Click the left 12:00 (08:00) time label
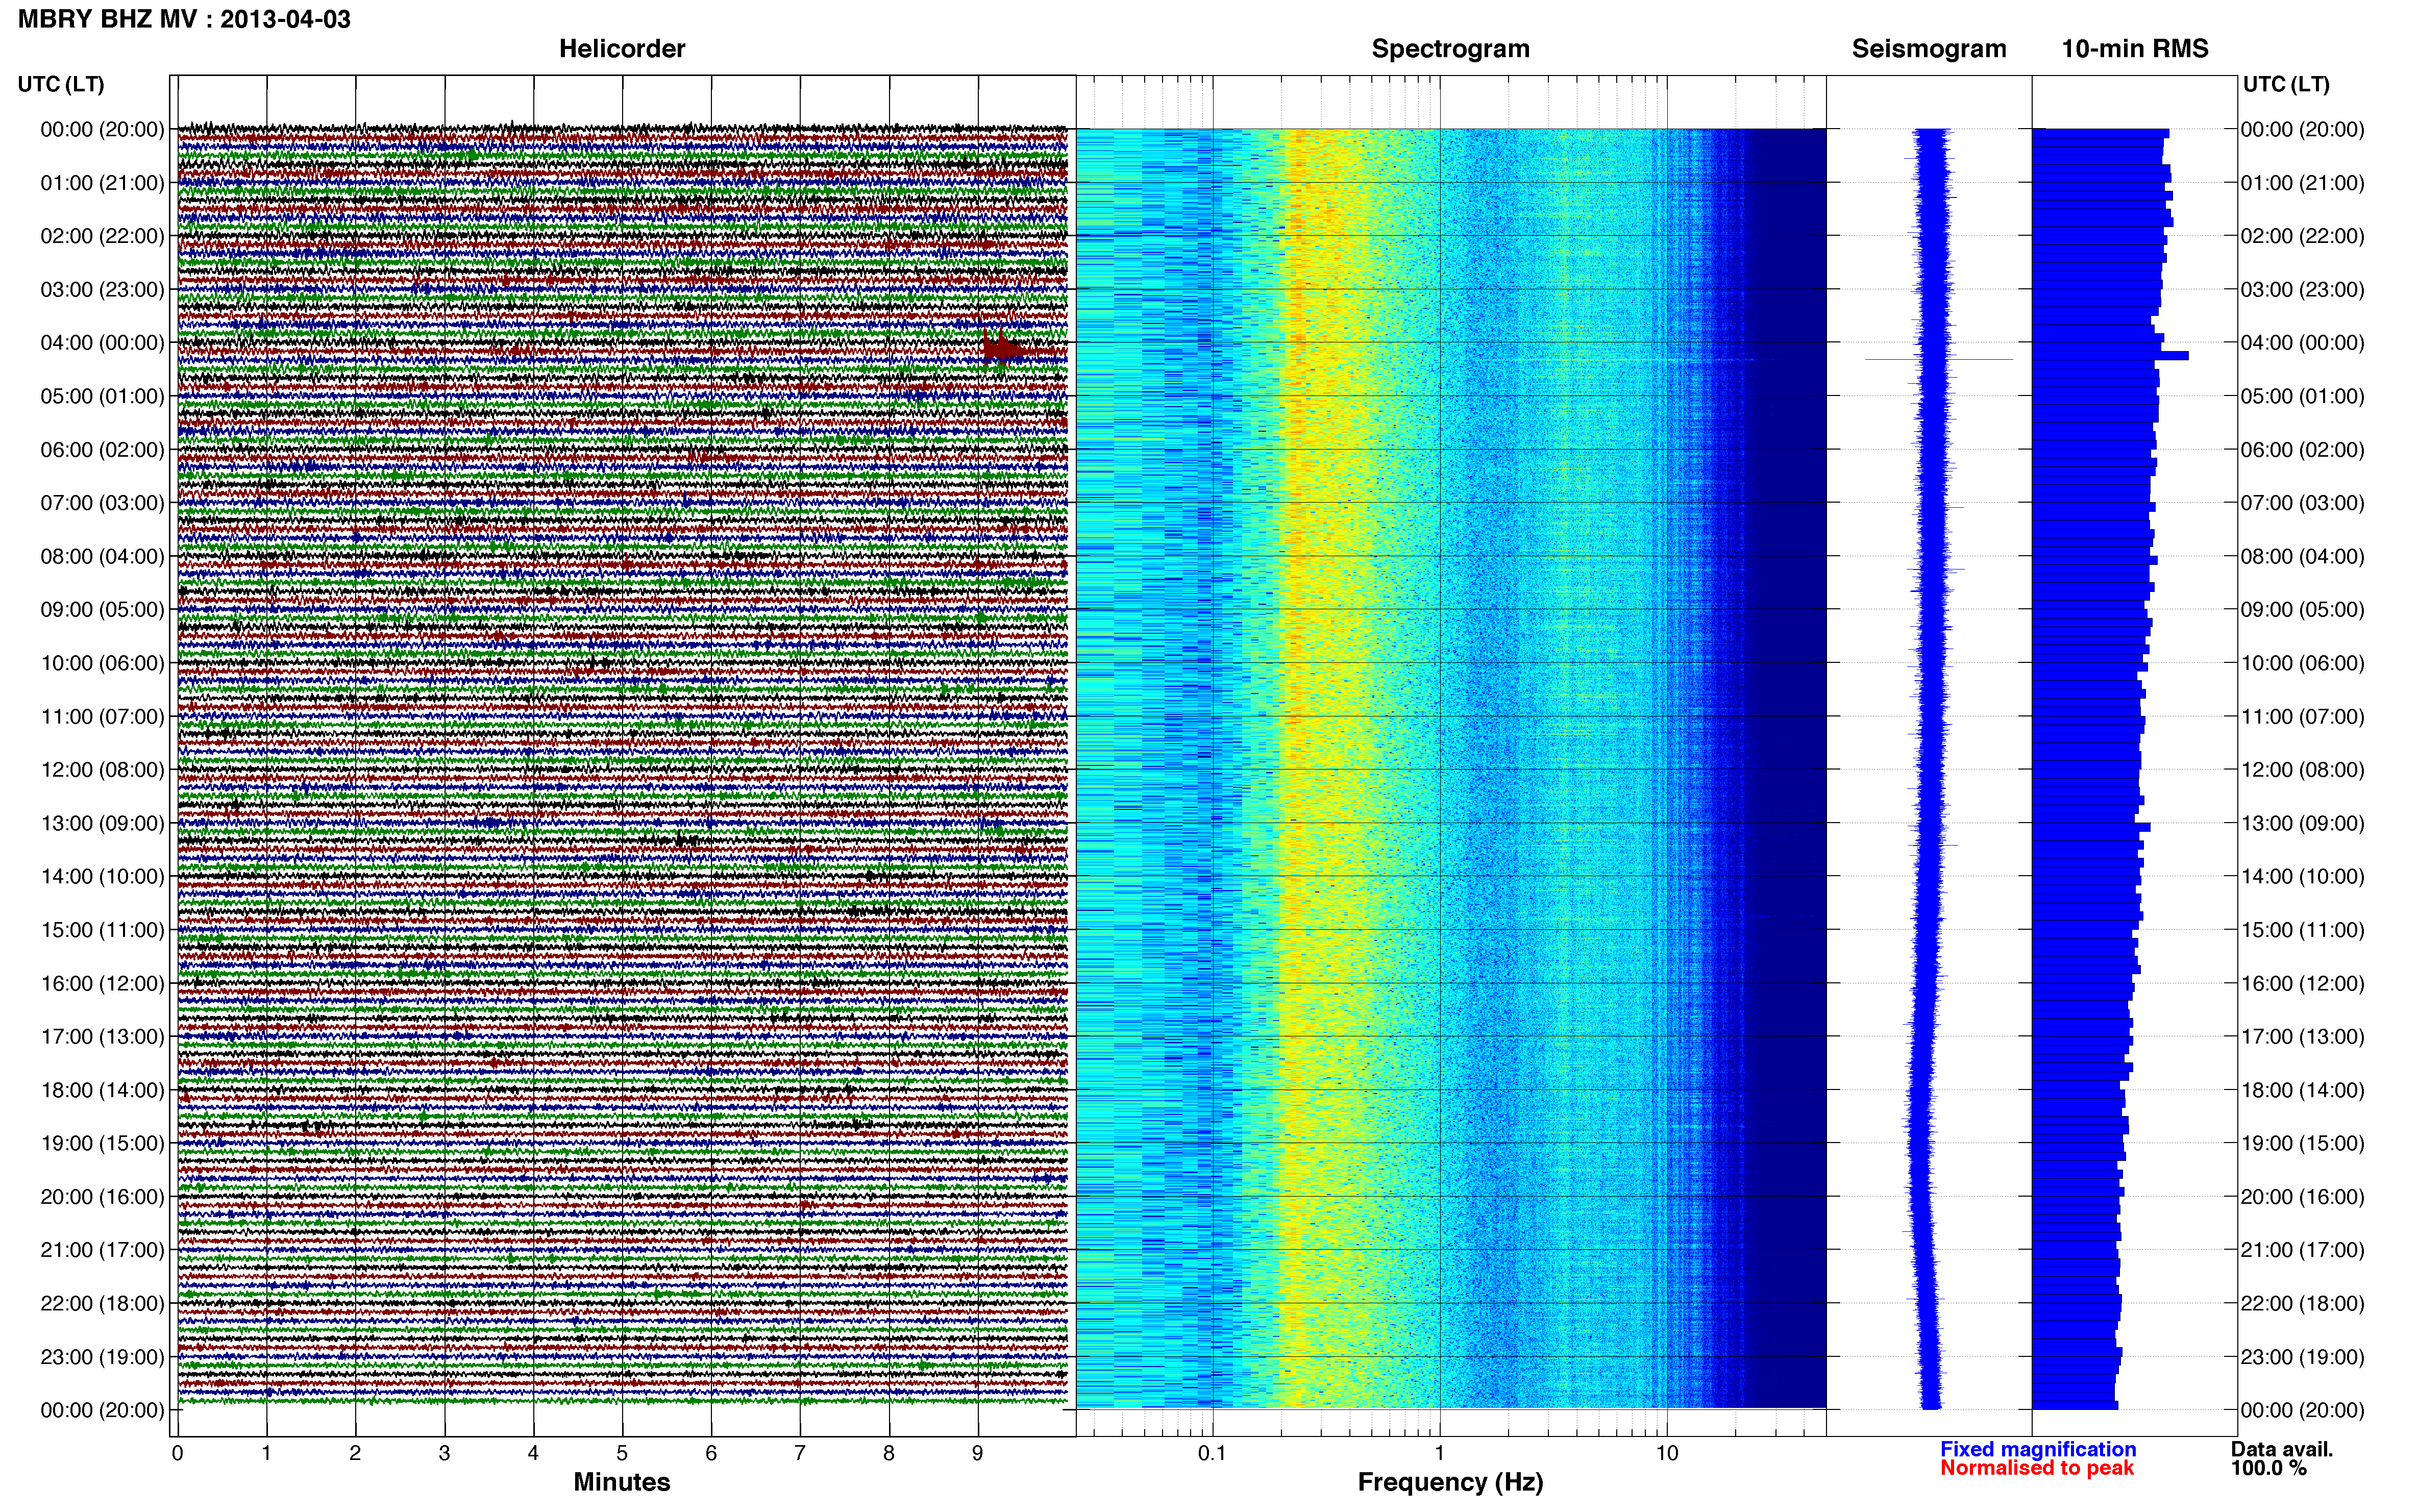 click(102, 770)
